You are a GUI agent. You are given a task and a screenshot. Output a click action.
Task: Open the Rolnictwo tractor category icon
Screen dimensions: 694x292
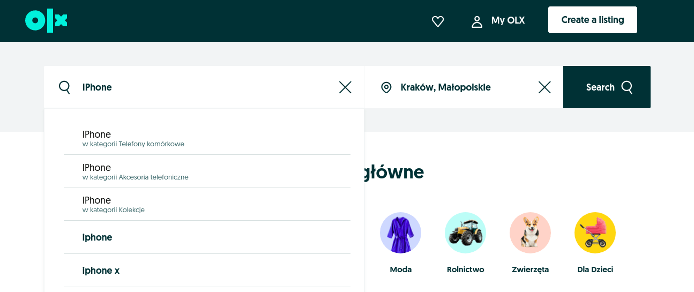(465, 233)
